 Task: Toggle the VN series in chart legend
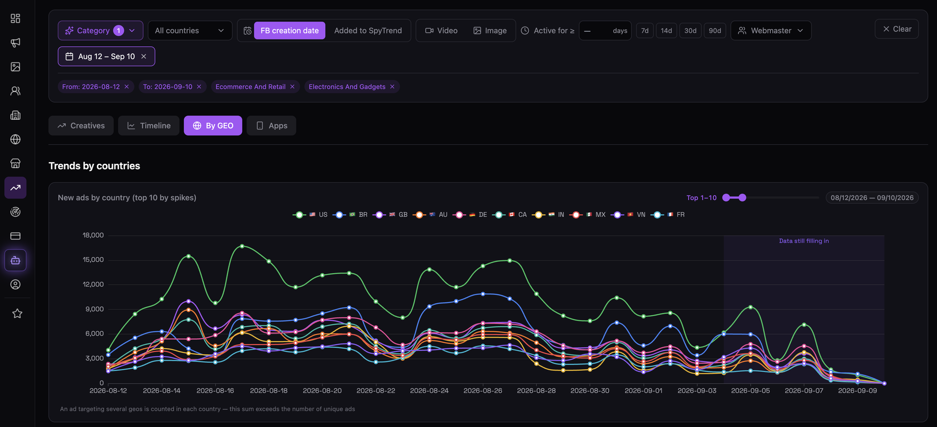pos(628,215)
